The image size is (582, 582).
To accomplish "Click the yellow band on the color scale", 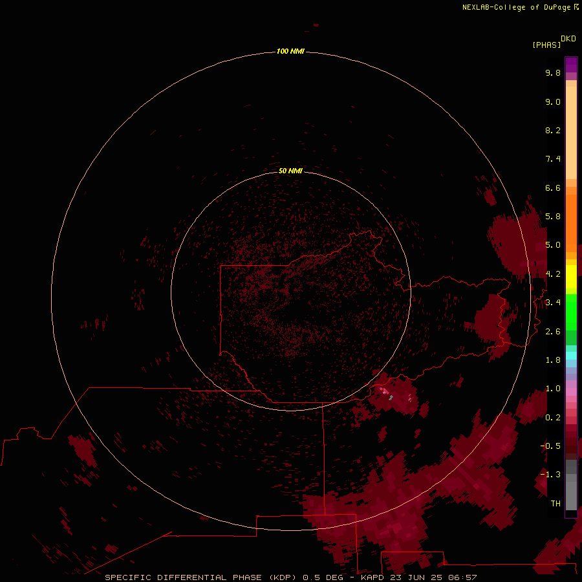I will (571, 277).
